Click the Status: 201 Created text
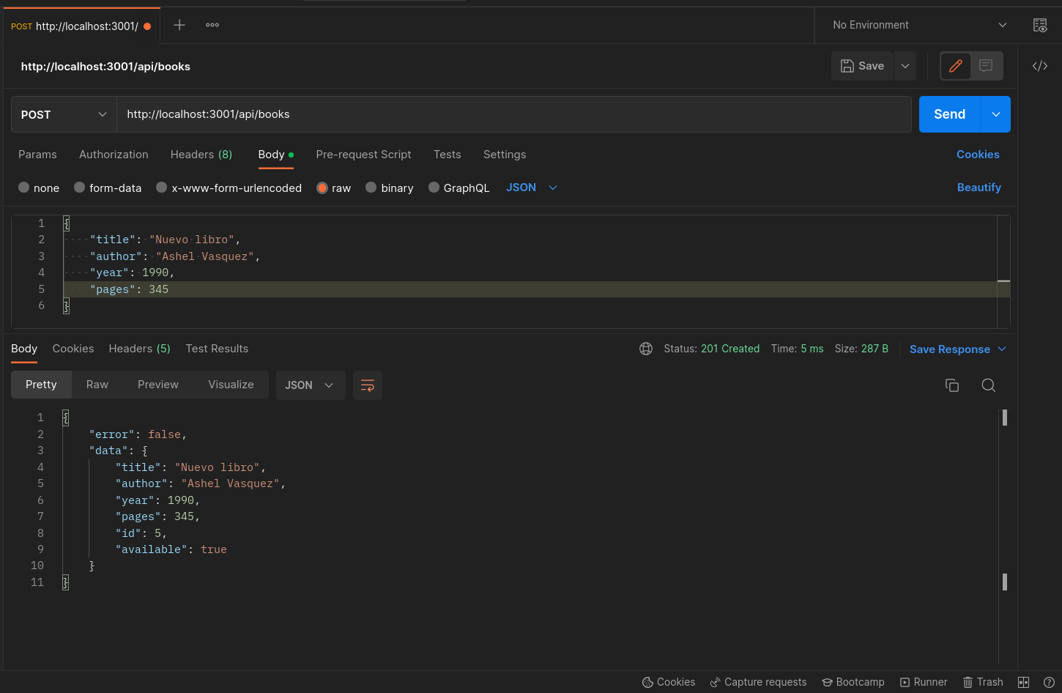The width and height of the screenshot is (1062, 693). click(x=711, y=349)
